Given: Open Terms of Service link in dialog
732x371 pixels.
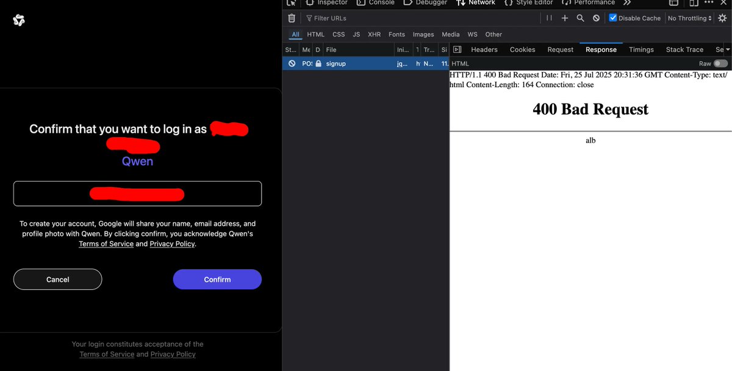Looking at the screenshot, I should 106,244.
